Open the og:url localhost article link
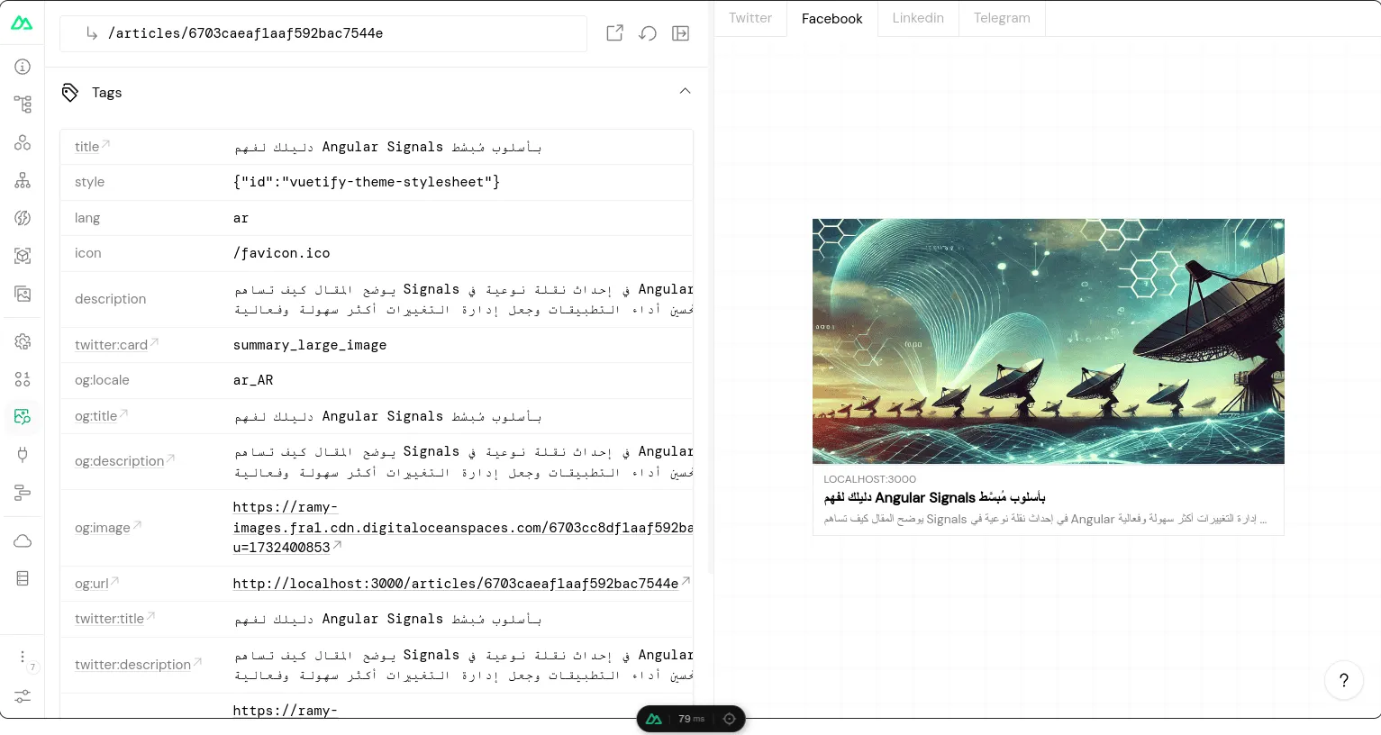Image resolution: width=1381 pixels, height=735 pixels. point(456,584)
